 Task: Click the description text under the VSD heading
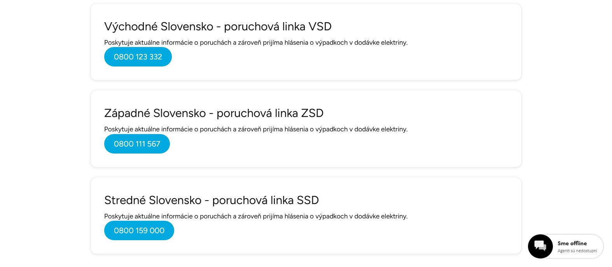pyautogui.click(x=255, y=43)
